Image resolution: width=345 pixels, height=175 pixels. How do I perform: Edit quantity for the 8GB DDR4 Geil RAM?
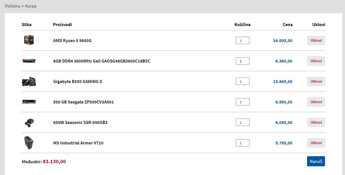click(x=242, y=61)
